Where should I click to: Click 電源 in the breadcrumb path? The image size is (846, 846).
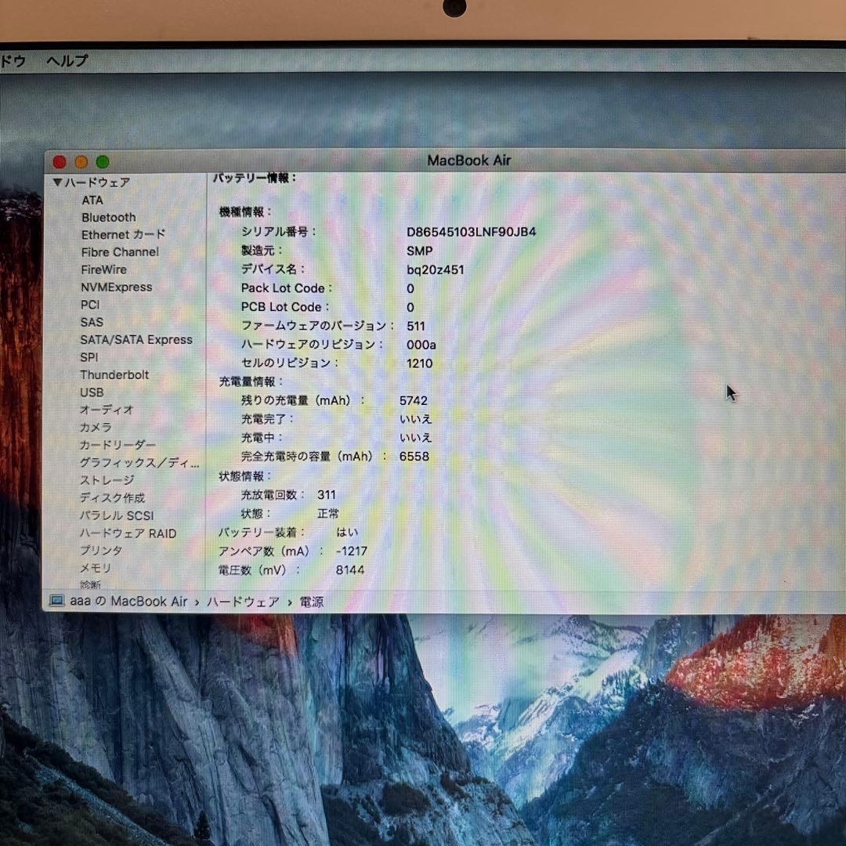click(312, 602)
